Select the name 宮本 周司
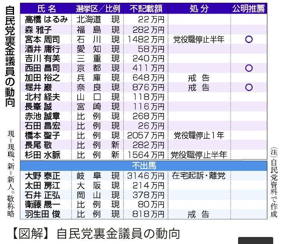The image size is (281, 244). (x=42, y=39)
